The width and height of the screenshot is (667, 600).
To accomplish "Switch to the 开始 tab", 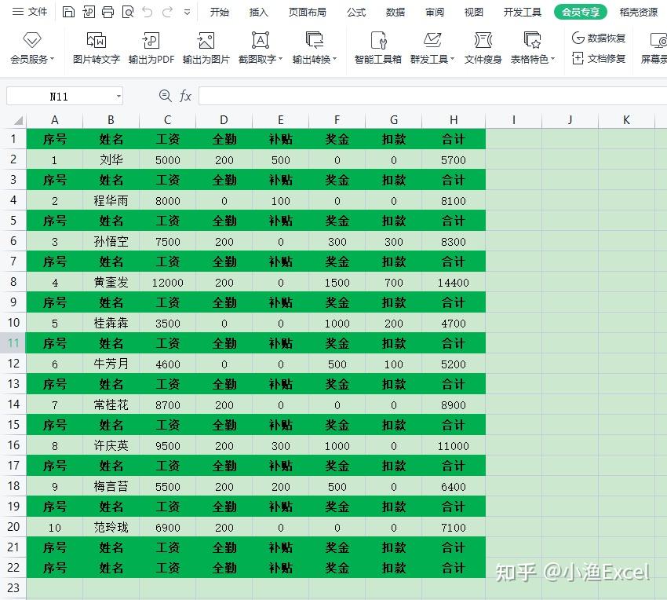I will 220,13.
